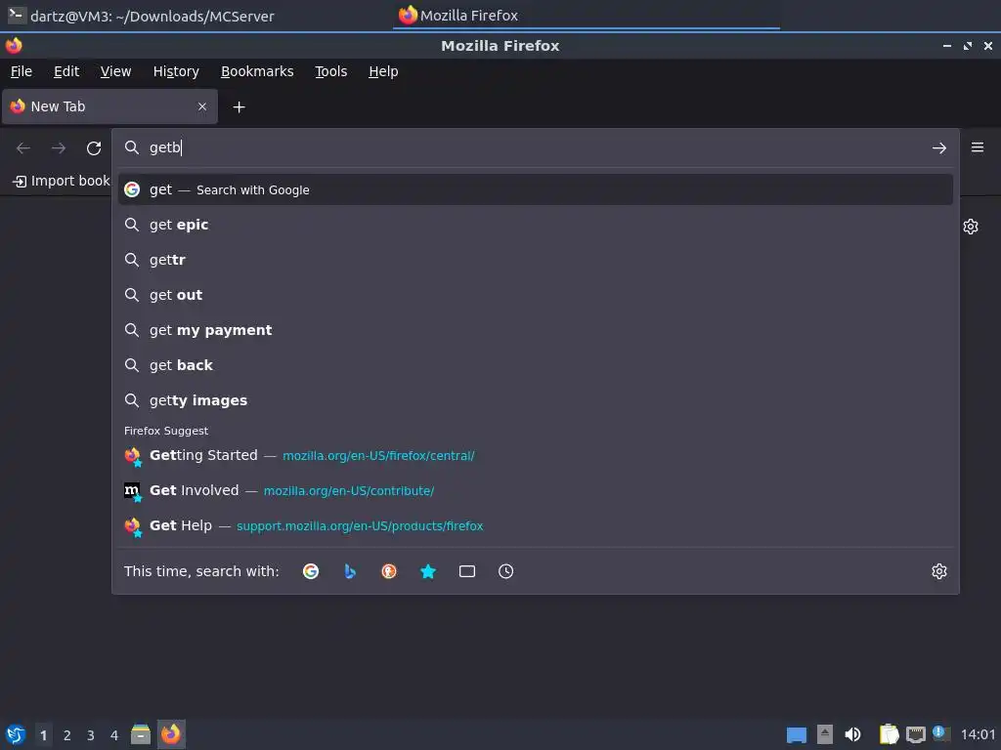Open search settings gear in the suggestions panel

(938, 570)
